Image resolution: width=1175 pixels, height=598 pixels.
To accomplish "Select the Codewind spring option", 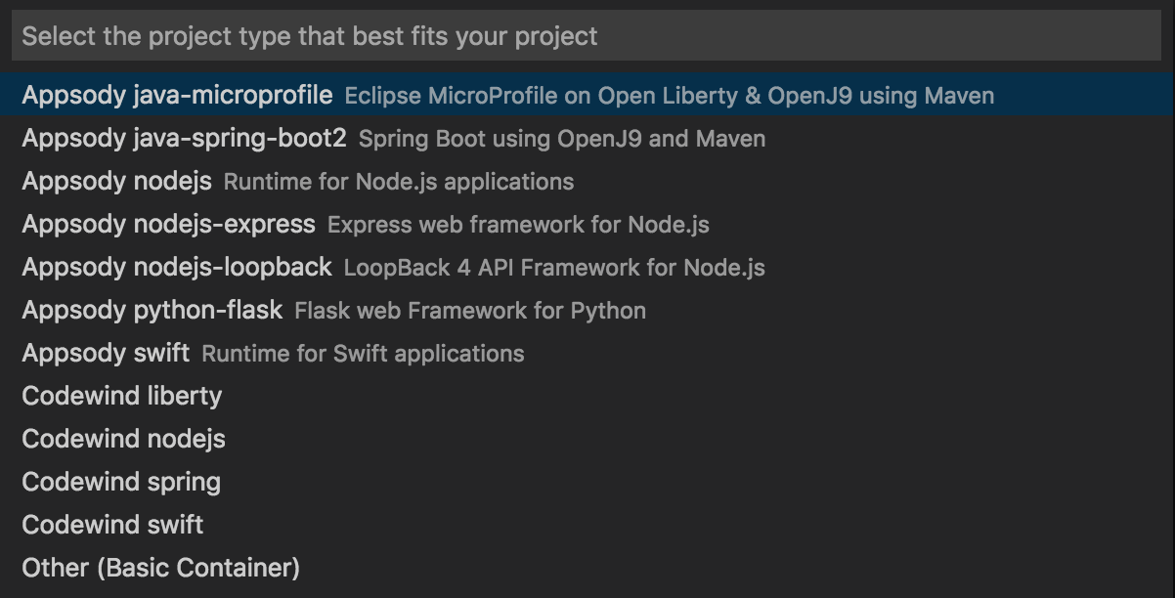I will (x=119, y=481).
